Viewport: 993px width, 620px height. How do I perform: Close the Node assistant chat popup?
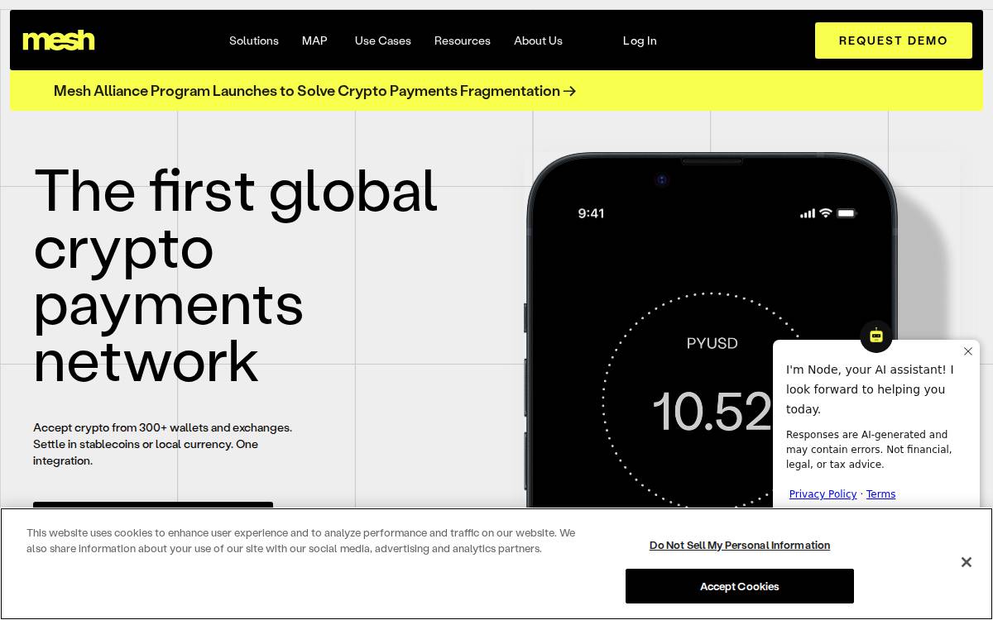click(968, 351)
